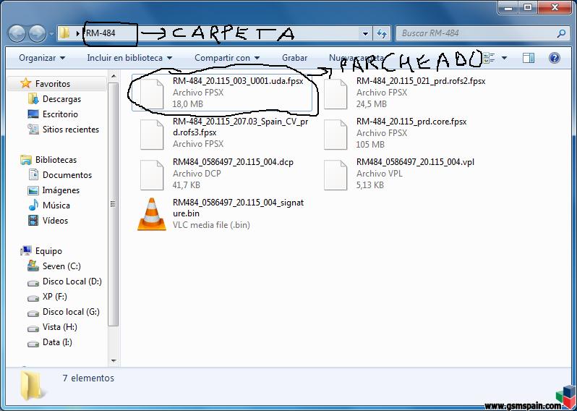Click the Descargas folder icon
This screenshot has width=577, height=411.
(33, 98)
